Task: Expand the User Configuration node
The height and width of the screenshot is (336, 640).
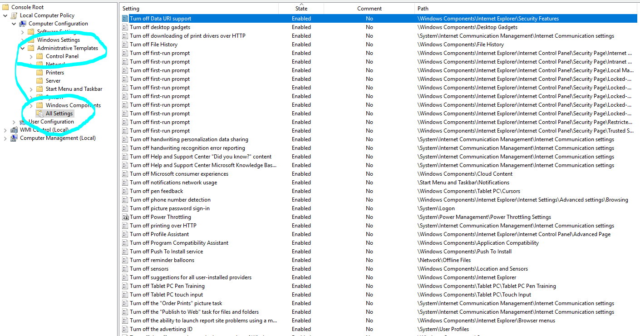Action: coord(14,122)
